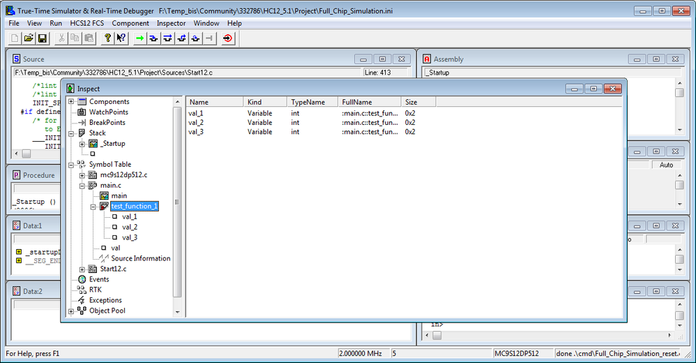Click the Data:2 window icon

(17, 291)
